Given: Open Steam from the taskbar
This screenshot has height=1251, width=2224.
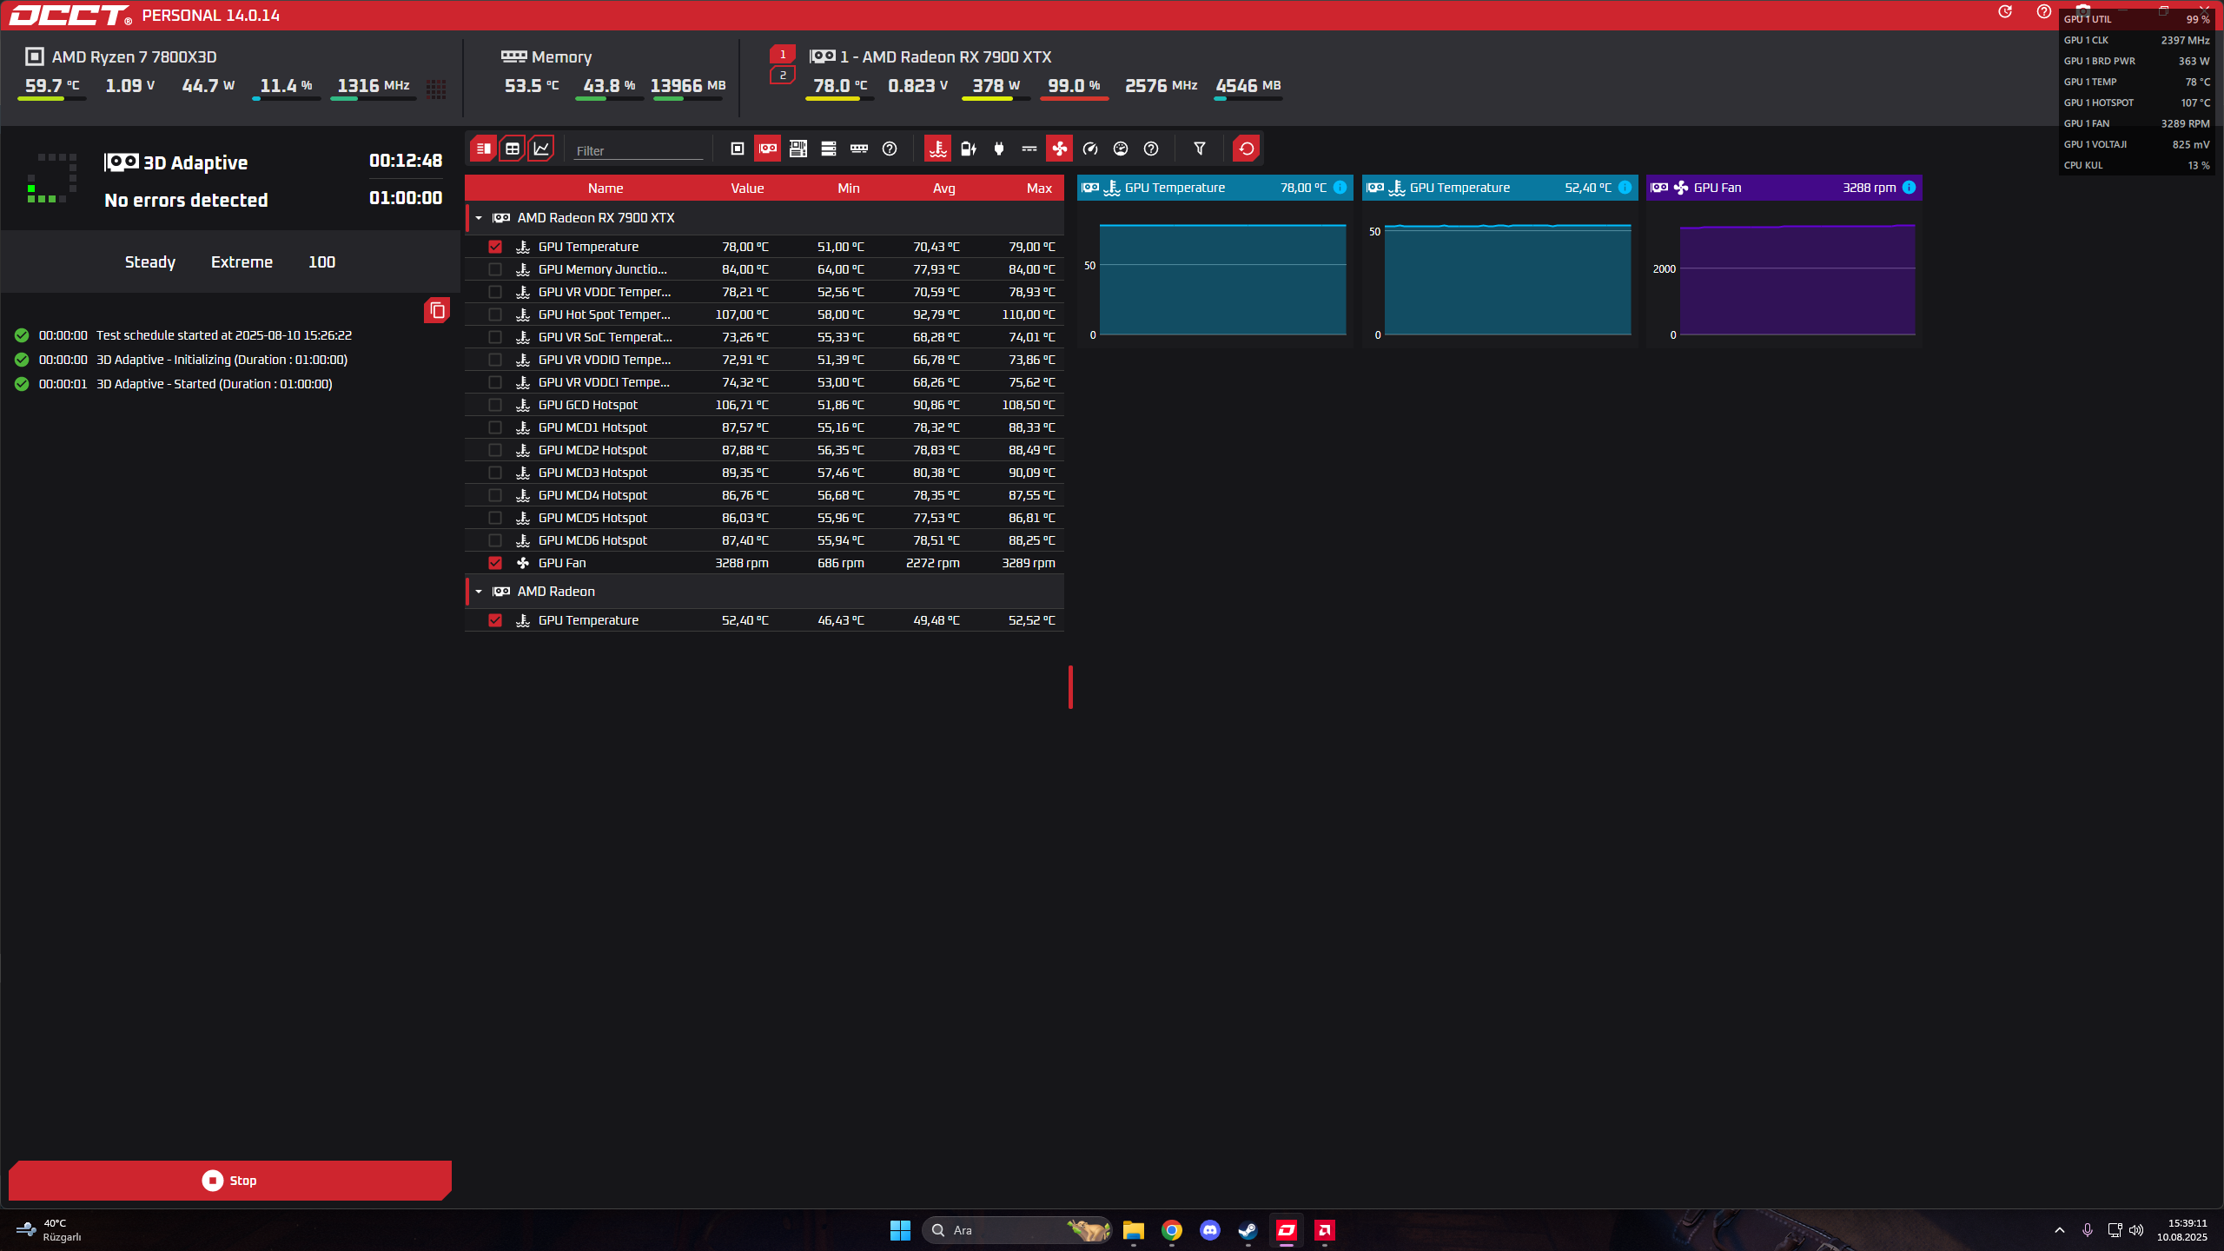Looking at the screenshot, I should (1248, 1230).
